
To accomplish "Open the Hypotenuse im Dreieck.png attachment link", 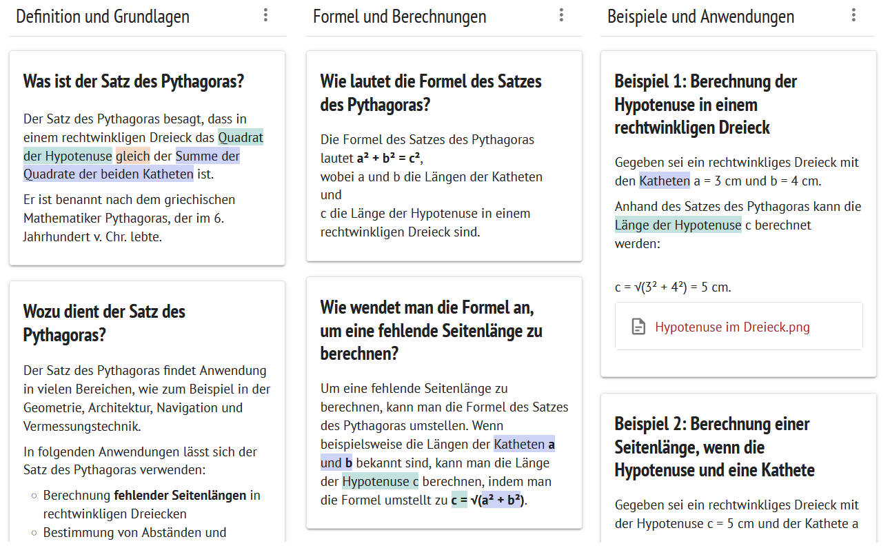I will pos(732,327).
